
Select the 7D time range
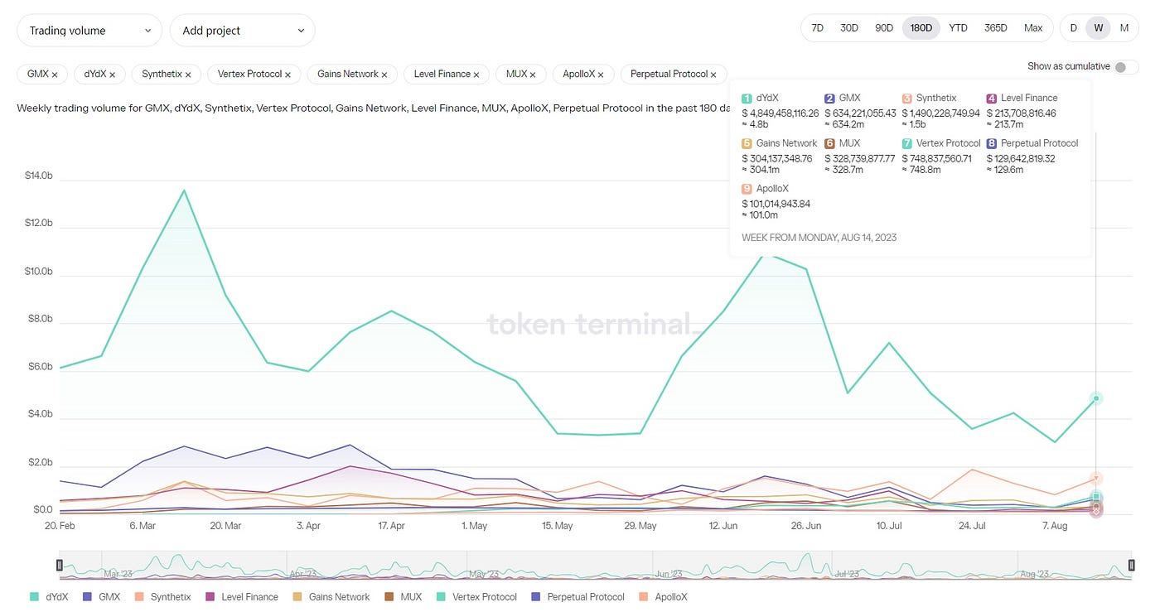point(817,28)
